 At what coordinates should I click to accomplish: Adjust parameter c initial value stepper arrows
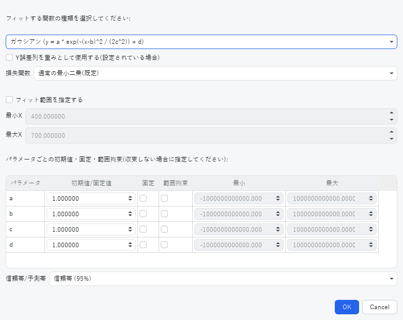pos(130,229)
